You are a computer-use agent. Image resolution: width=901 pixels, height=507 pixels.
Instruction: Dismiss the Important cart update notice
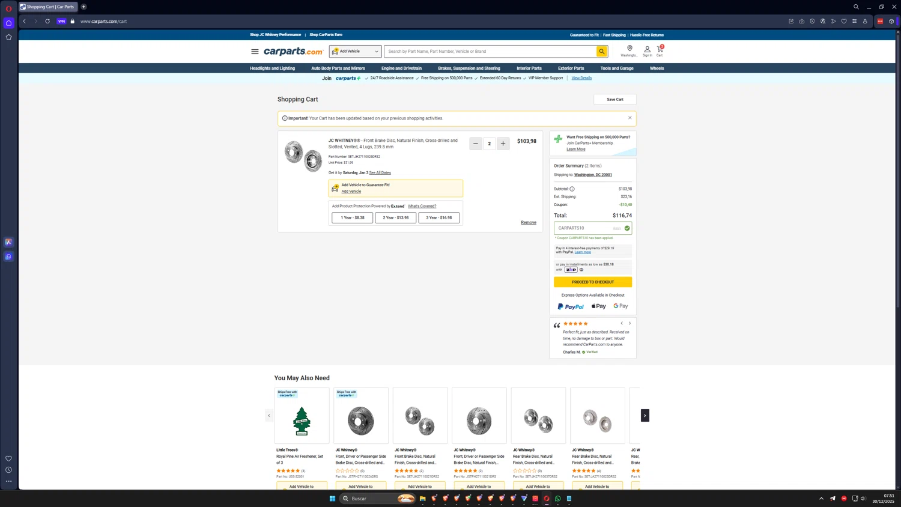click(629, 118)
